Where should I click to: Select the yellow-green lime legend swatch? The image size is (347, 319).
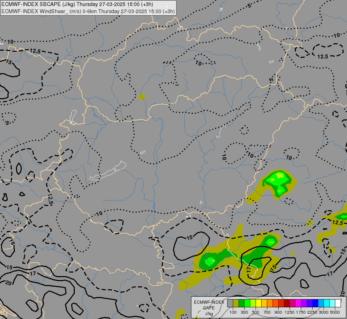pos(253,303)
